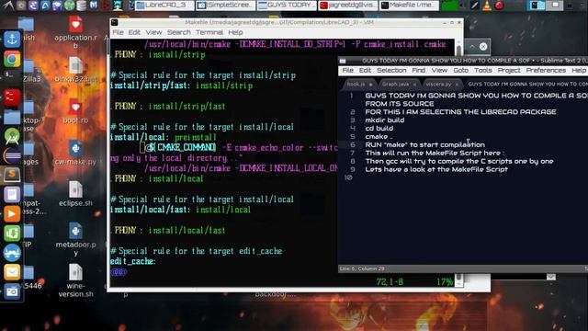The image size is (588, 331).
Task: Open the Kali dragon applications menu
Action: 7,6
